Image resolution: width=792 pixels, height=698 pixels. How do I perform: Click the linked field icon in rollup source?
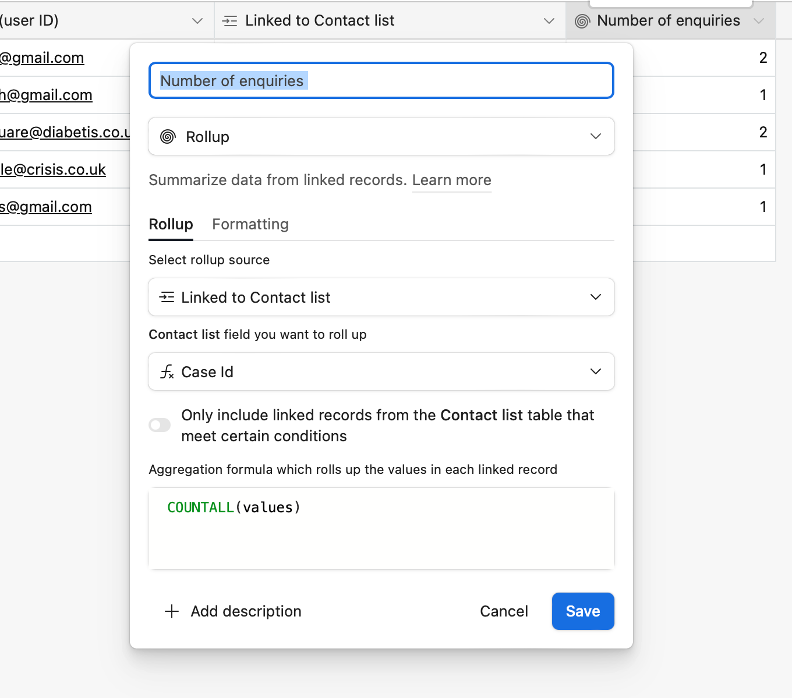tap(167, 297)
